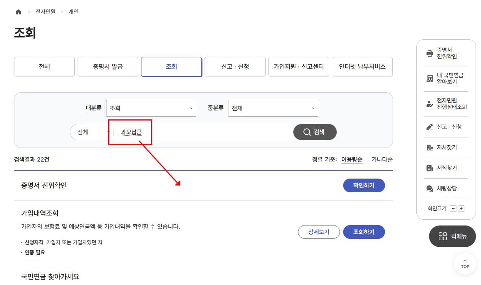Select the 인터넷 납부서비스 tab
The height and width of the screenshot is (285, 481).
click(362, 66)
